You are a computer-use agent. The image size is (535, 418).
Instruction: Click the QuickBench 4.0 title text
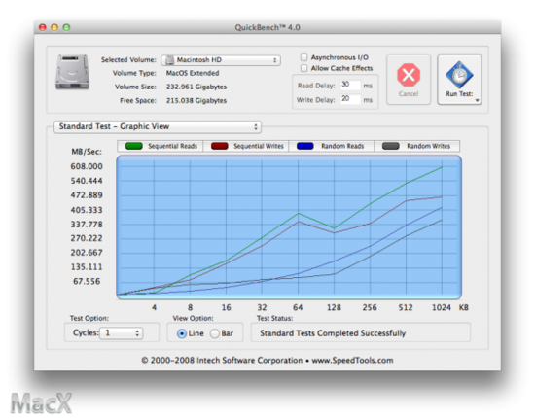pos(267,27)
